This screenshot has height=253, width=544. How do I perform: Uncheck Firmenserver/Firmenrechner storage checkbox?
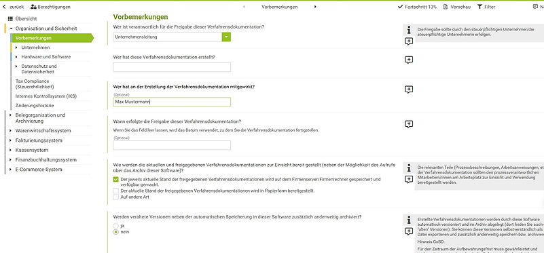pos(116,180)
